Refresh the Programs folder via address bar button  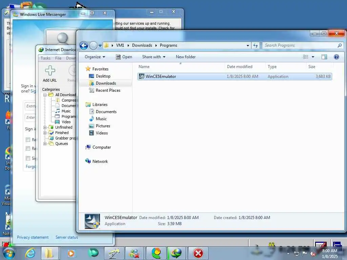(256, 46)
